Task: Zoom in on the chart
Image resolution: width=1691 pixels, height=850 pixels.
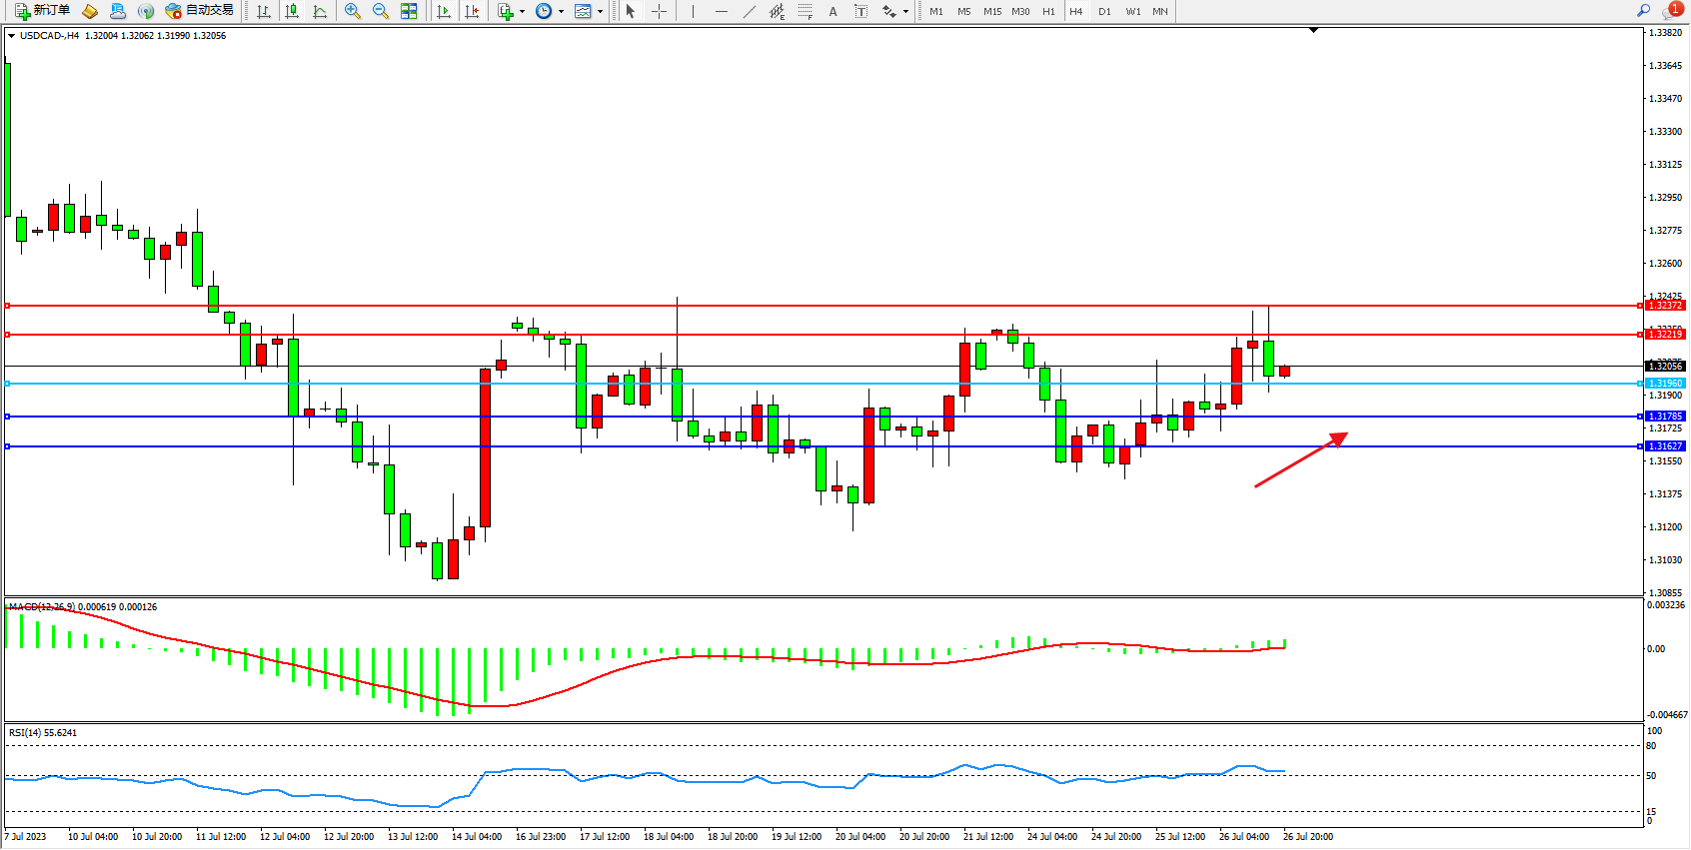Action: pos(353,11)
